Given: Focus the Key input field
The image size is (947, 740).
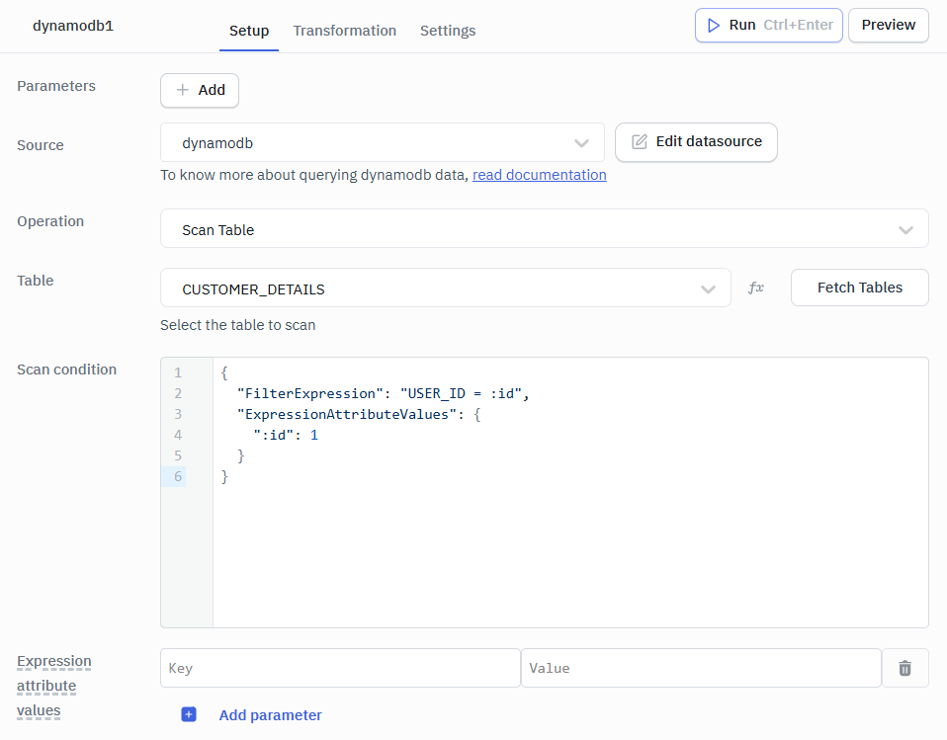Looking at the screenshot, I should (x=340, y=668).
